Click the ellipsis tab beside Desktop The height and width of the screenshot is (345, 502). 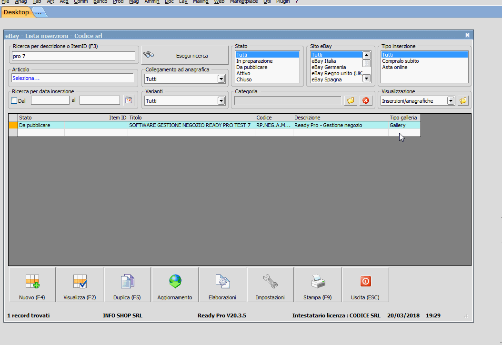tap(39, 13)
